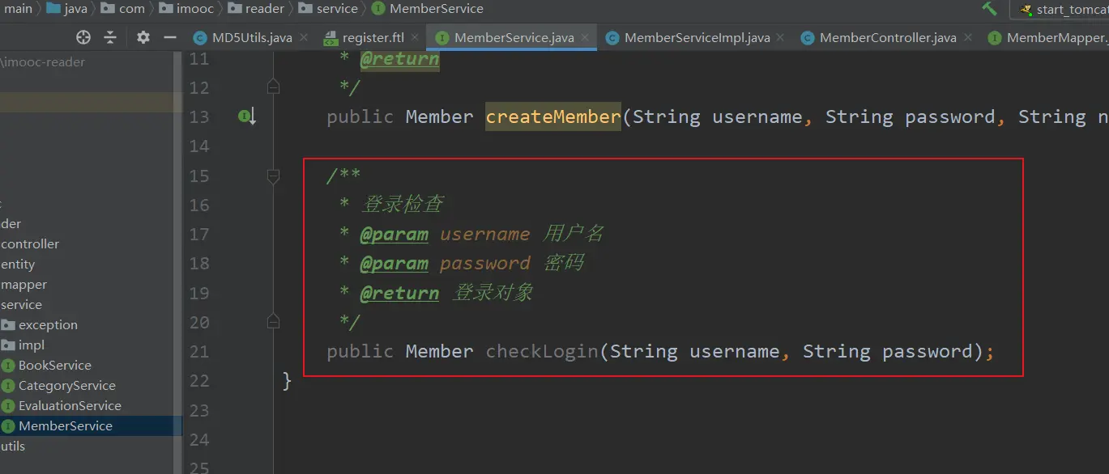Screen dimensions: 1109x474
Task: Click the service breadcrumb in navigation bar
Action: (x=337, y=9)
